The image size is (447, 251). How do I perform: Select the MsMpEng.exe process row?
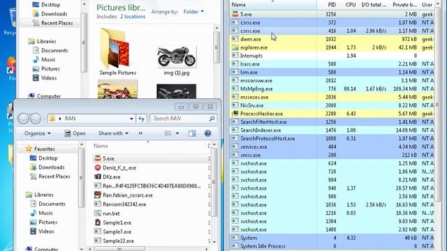point(332,89)
